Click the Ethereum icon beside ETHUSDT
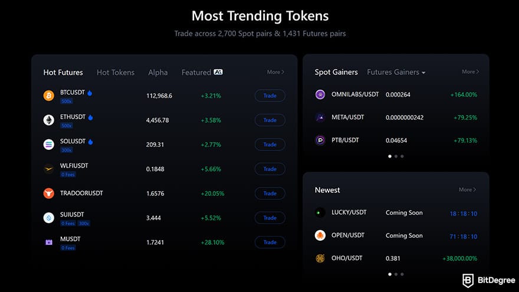This screenshot has height=292, width=519. coord(48,120)
